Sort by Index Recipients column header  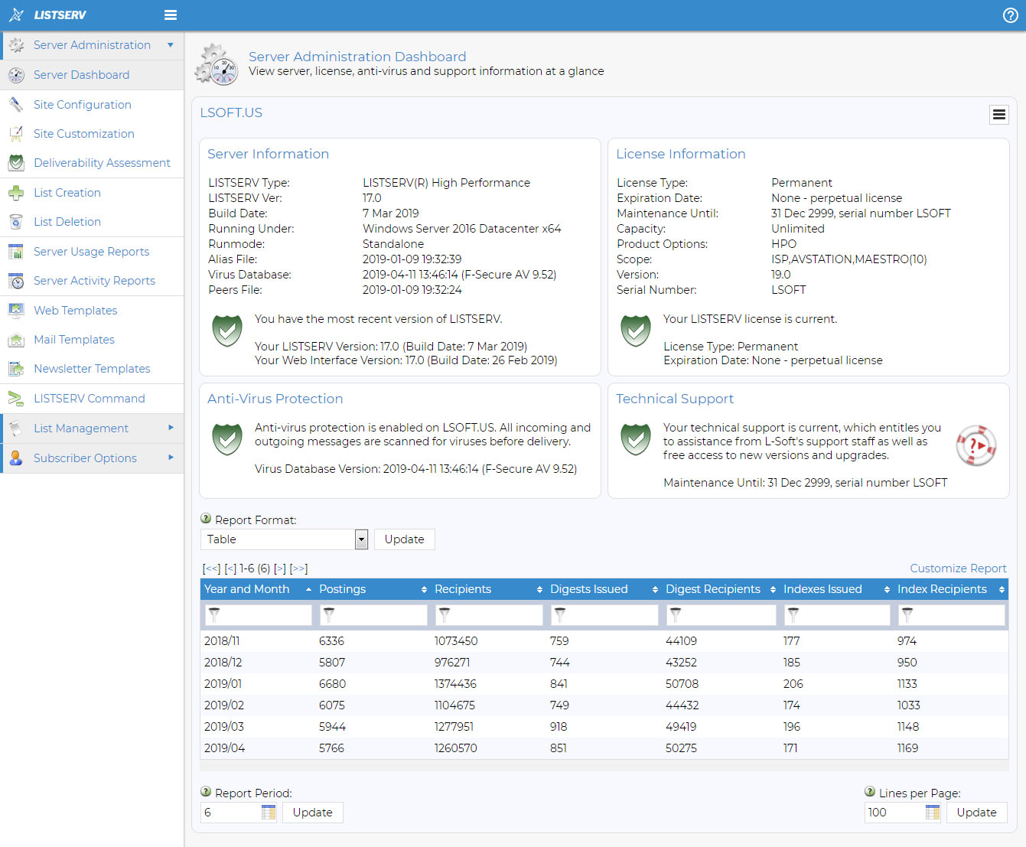tap(951, 589)
